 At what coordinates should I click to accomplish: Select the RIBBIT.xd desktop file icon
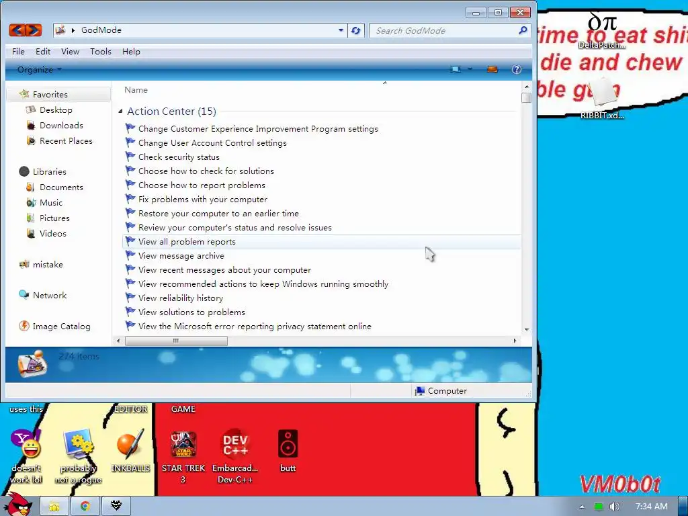(x=603, y=99)
